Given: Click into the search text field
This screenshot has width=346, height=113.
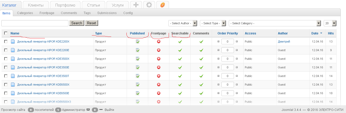Looking at the screenshot, I should click(35, 23).
